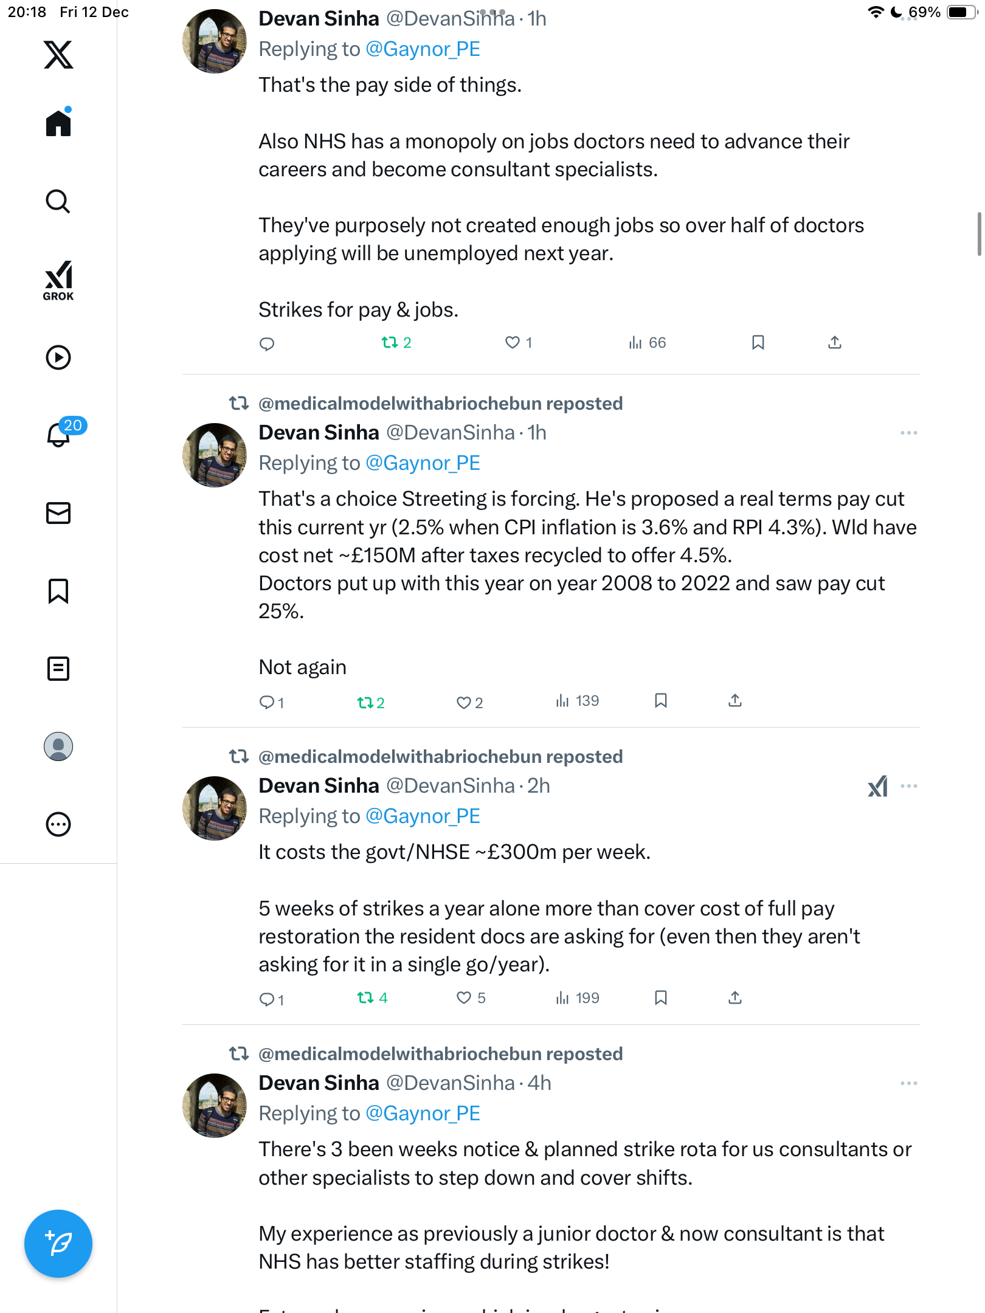Go to the Home feed icon
Screen dimensions: 985x1313
click(x=58, y=123)
